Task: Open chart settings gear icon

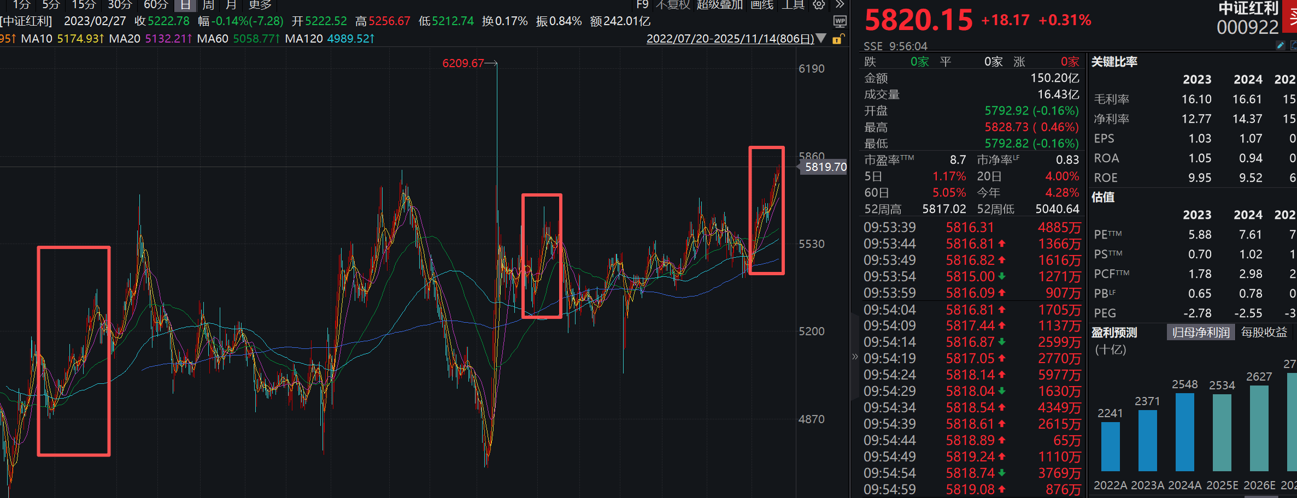Action: click(x=819, y=5)
